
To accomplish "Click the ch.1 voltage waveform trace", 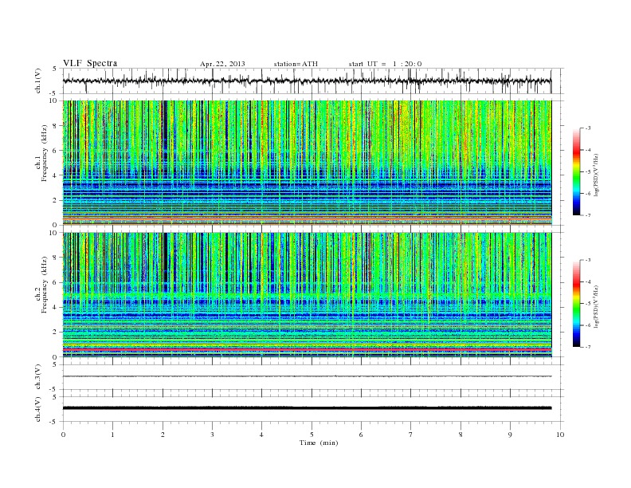I will (307, 81).
